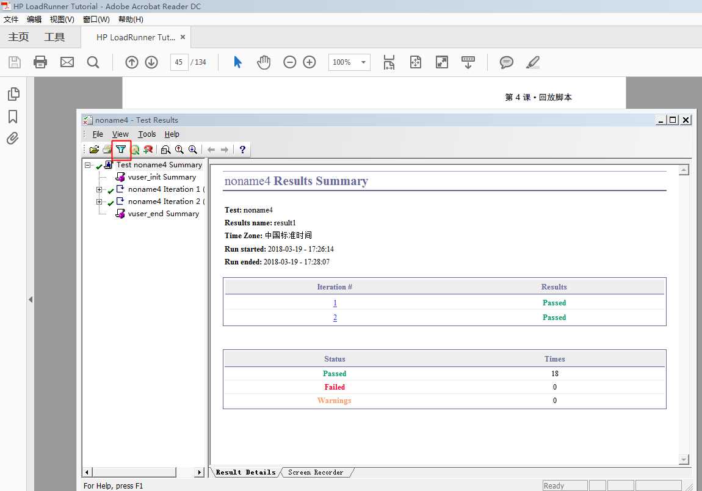Open the 编辑 menu
The image size is (702, 491).
coord(34,20)
